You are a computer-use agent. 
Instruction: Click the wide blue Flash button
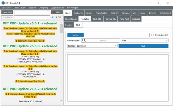[x=143, y=46]
